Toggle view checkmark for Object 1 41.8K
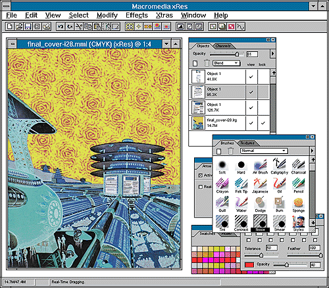This screenshot has width=329, height=288. pyautogui.click(x=251, y=77)
